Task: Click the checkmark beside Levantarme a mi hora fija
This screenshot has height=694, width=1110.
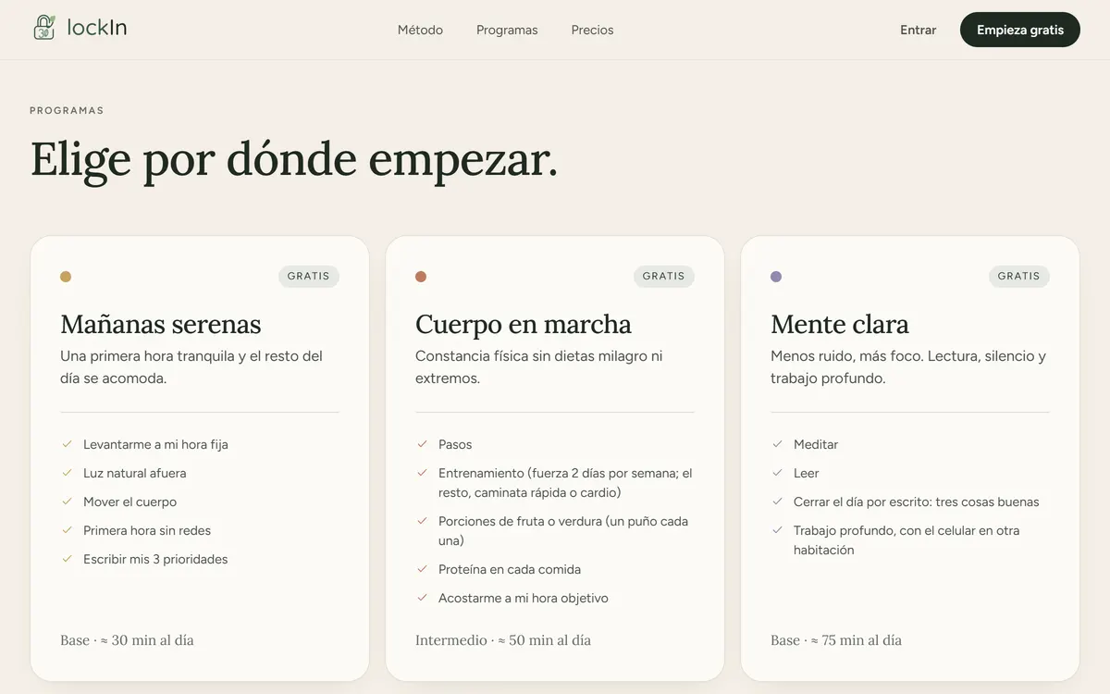Action: point(67,444)
